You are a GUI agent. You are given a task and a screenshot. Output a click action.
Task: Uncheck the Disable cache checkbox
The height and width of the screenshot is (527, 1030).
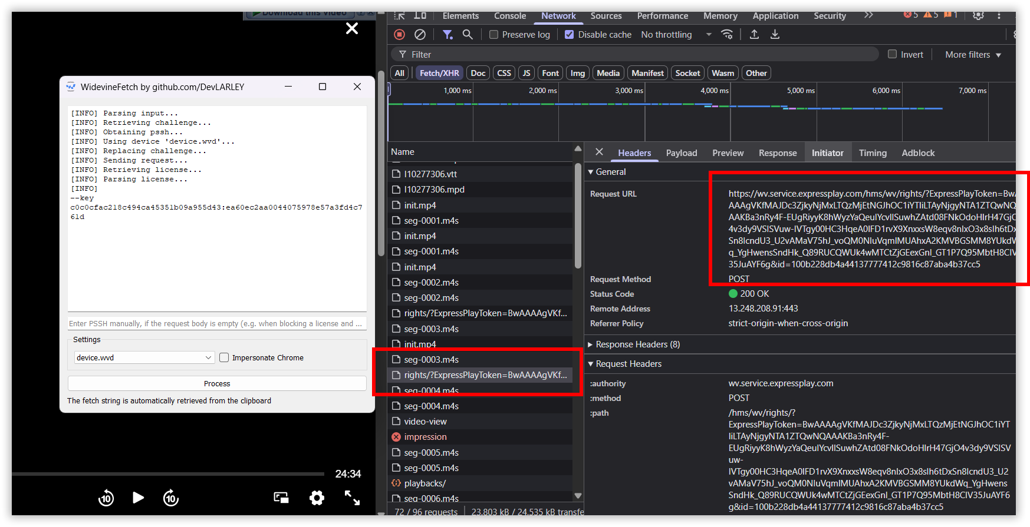click(569, 35)
